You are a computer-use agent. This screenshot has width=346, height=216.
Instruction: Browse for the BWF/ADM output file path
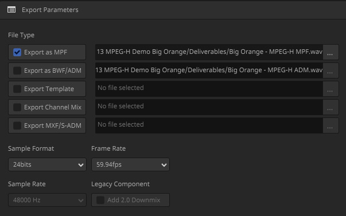click(x=331, y=70)
